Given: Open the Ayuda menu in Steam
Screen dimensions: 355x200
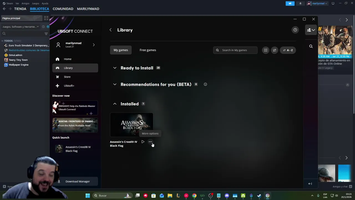Looking at the screenshot, I should coord(45,4).
